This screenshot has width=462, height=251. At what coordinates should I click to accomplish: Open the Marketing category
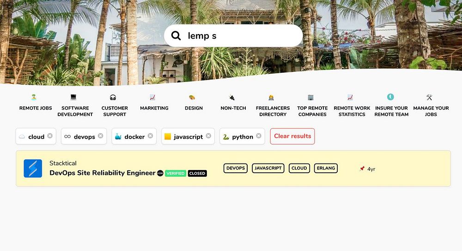154,108
